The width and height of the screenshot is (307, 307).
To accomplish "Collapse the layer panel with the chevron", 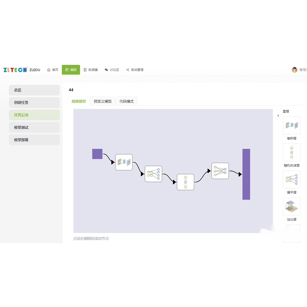I will [278, 116].
